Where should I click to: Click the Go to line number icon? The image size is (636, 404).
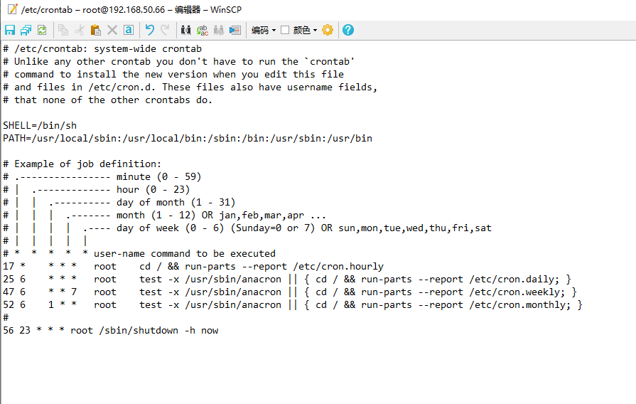[x=235, y=30]
